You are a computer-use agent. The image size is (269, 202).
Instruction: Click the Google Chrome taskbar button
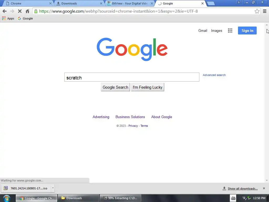(x=37, y=198)
